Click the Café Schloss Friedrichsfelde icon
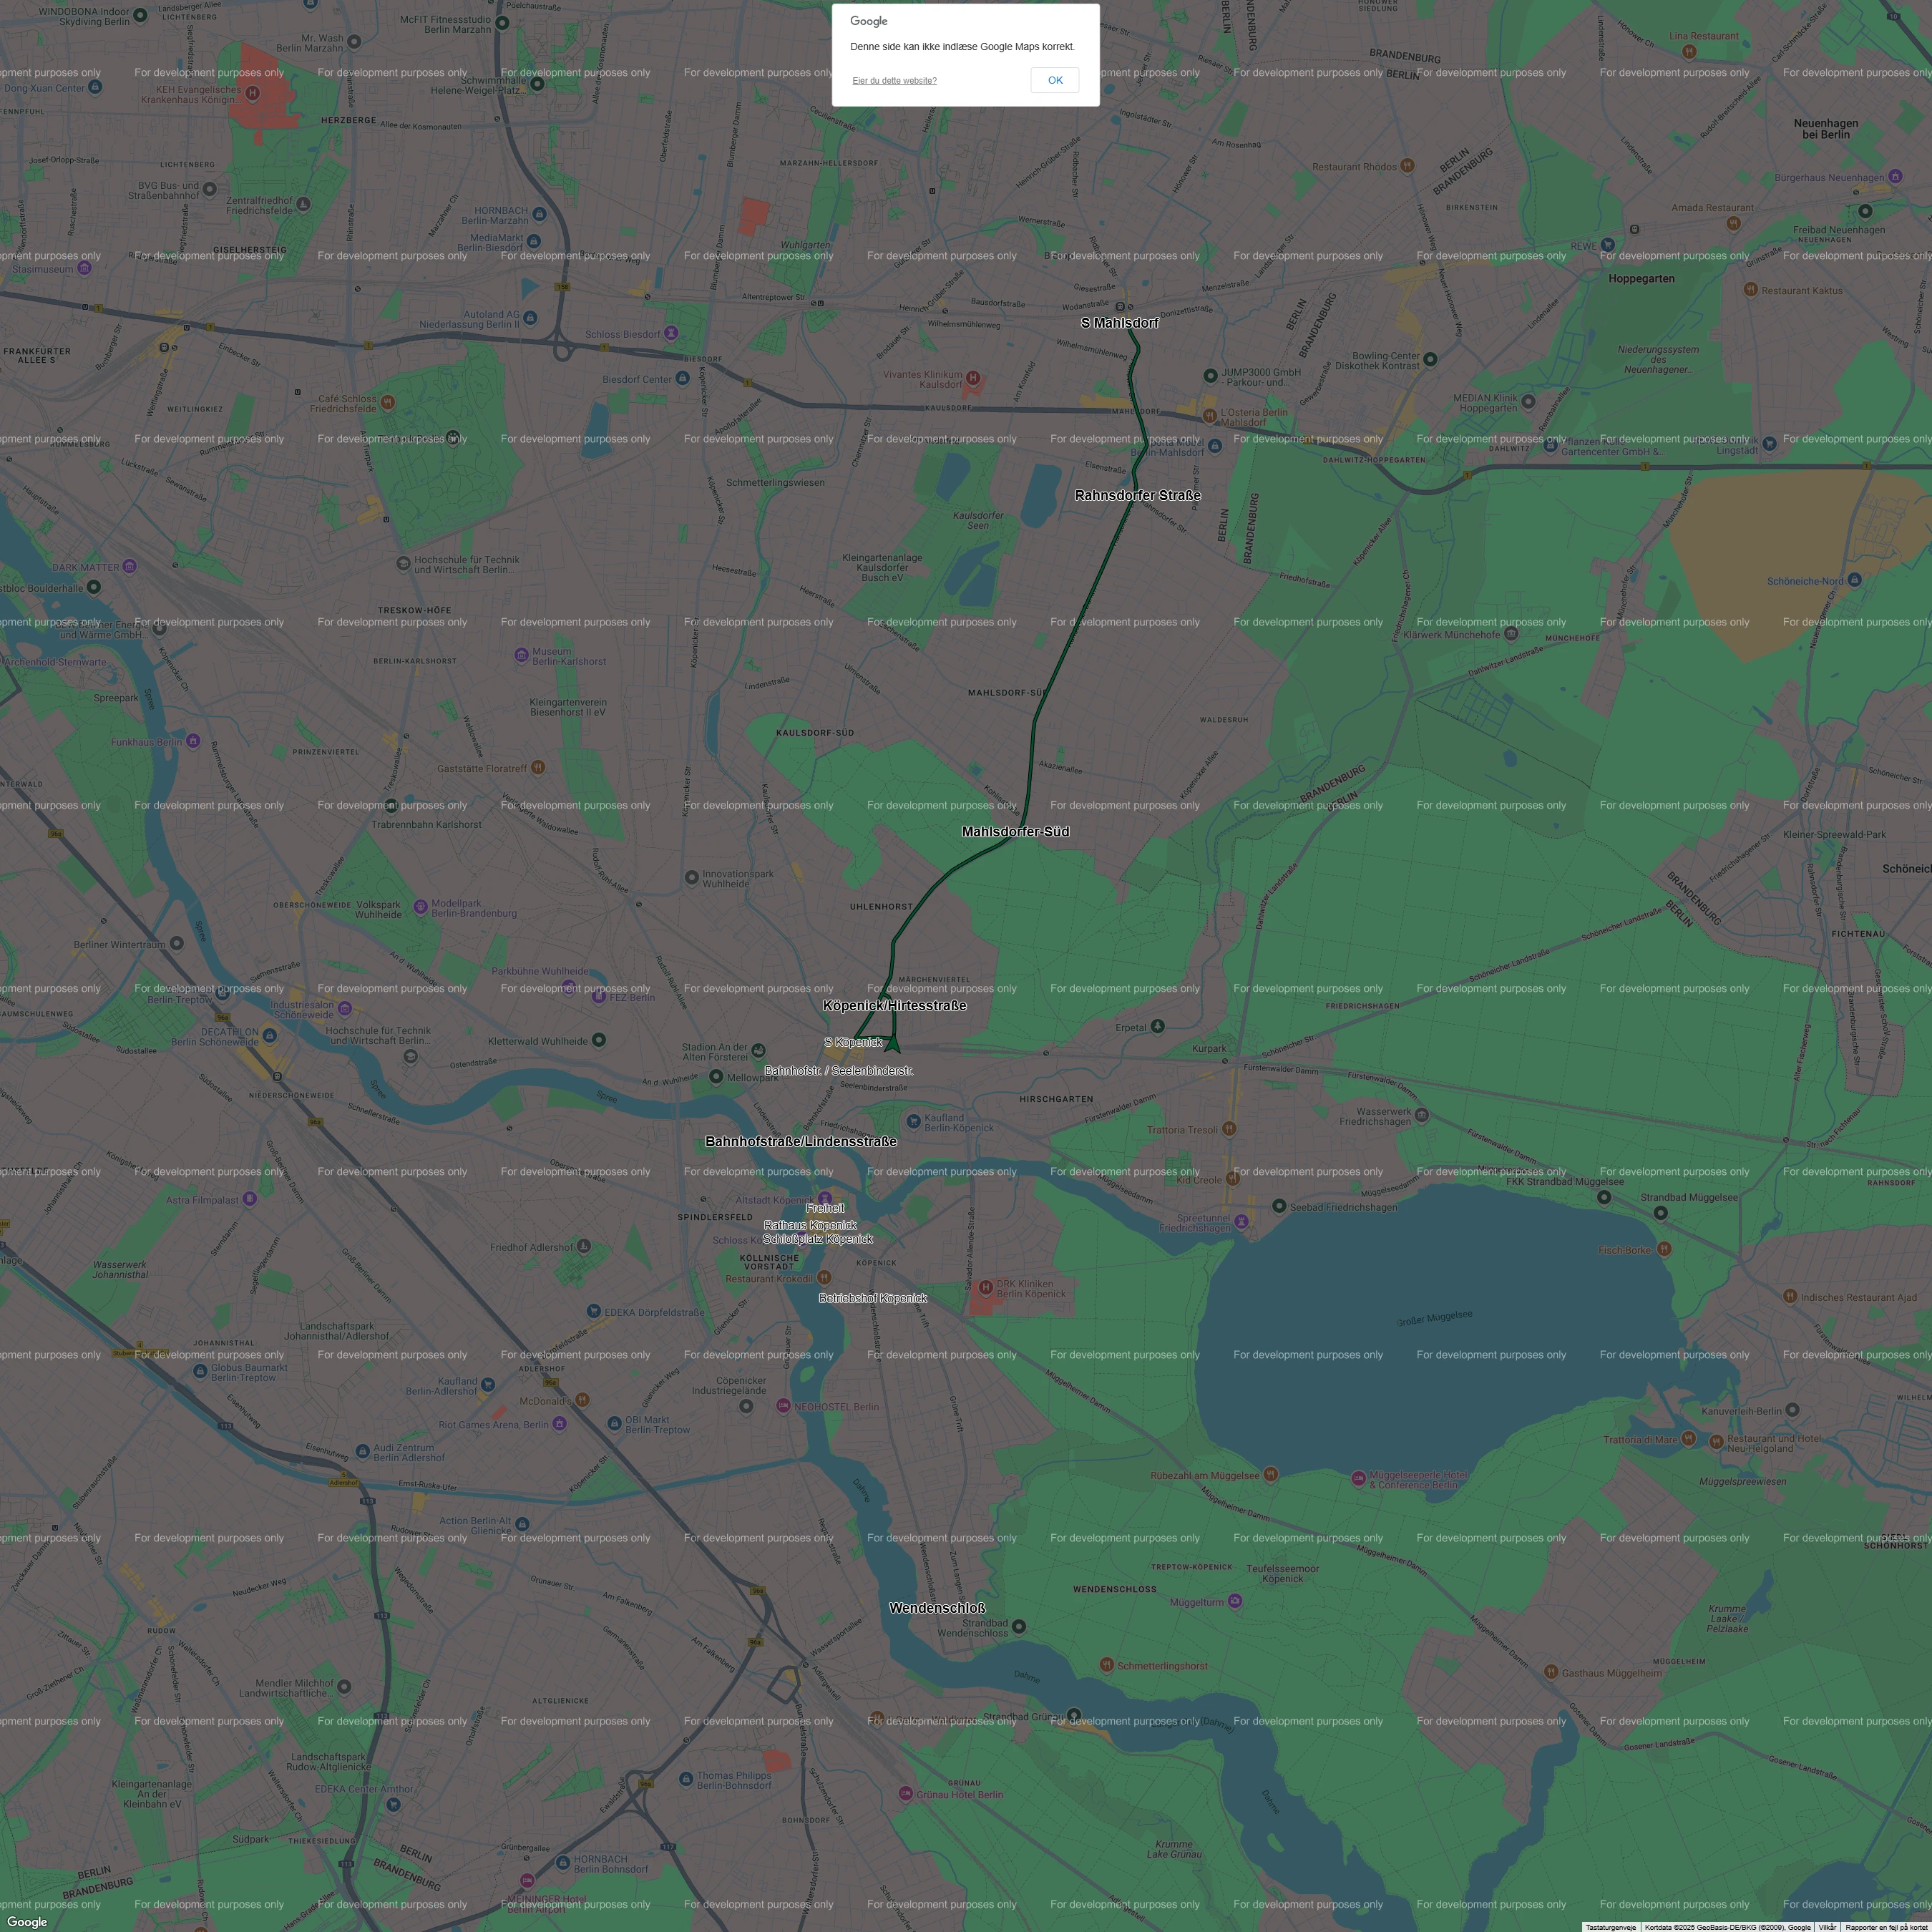Screen dimensions: 1932x1932 click(x=387, y=402)
